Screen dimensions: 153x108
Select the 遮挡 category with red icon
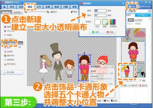[x=7, y=27]
